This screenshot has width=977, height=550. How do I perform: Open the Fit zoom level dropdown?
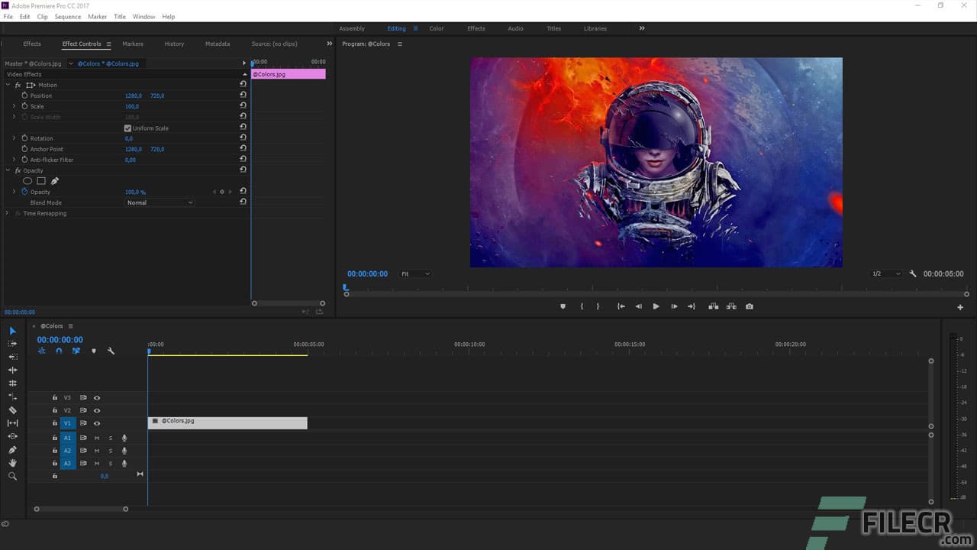[x=414, y=273]
